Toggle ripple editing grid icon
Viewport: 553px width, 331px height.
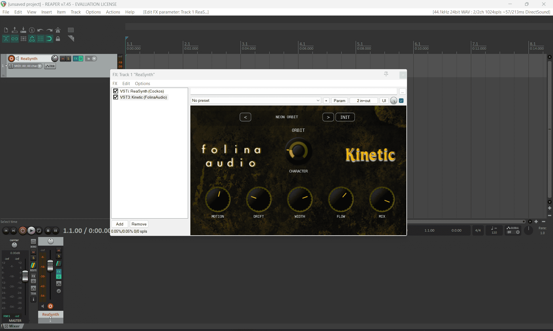[x=23, y=39]
